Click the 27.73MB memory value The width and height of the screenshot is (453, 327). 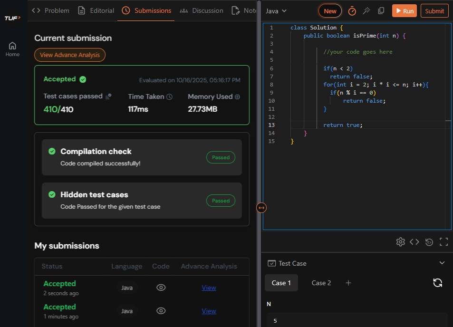[x=202, y=109]
